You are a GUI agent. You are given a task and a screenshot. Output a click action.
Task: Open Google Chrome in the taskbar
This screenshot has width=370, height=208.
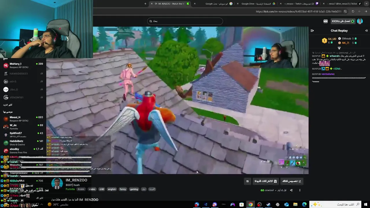(x=251, y=205)
